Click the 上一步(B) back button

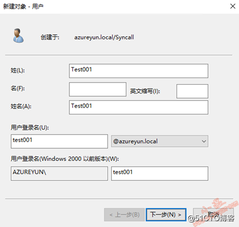[124, 215]
